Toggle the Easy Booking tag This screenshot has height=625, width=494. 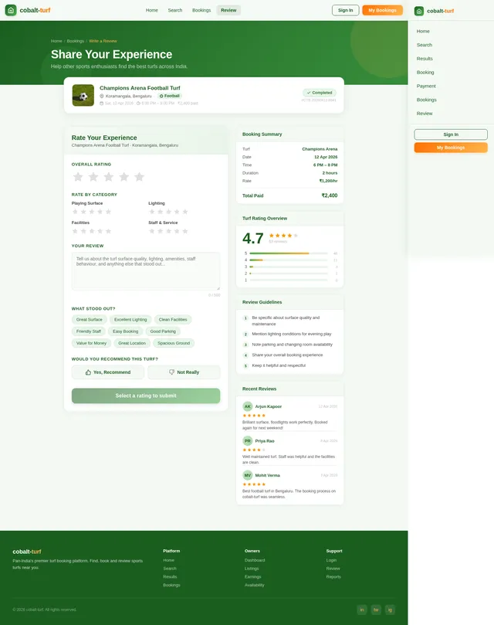point(126,331)
